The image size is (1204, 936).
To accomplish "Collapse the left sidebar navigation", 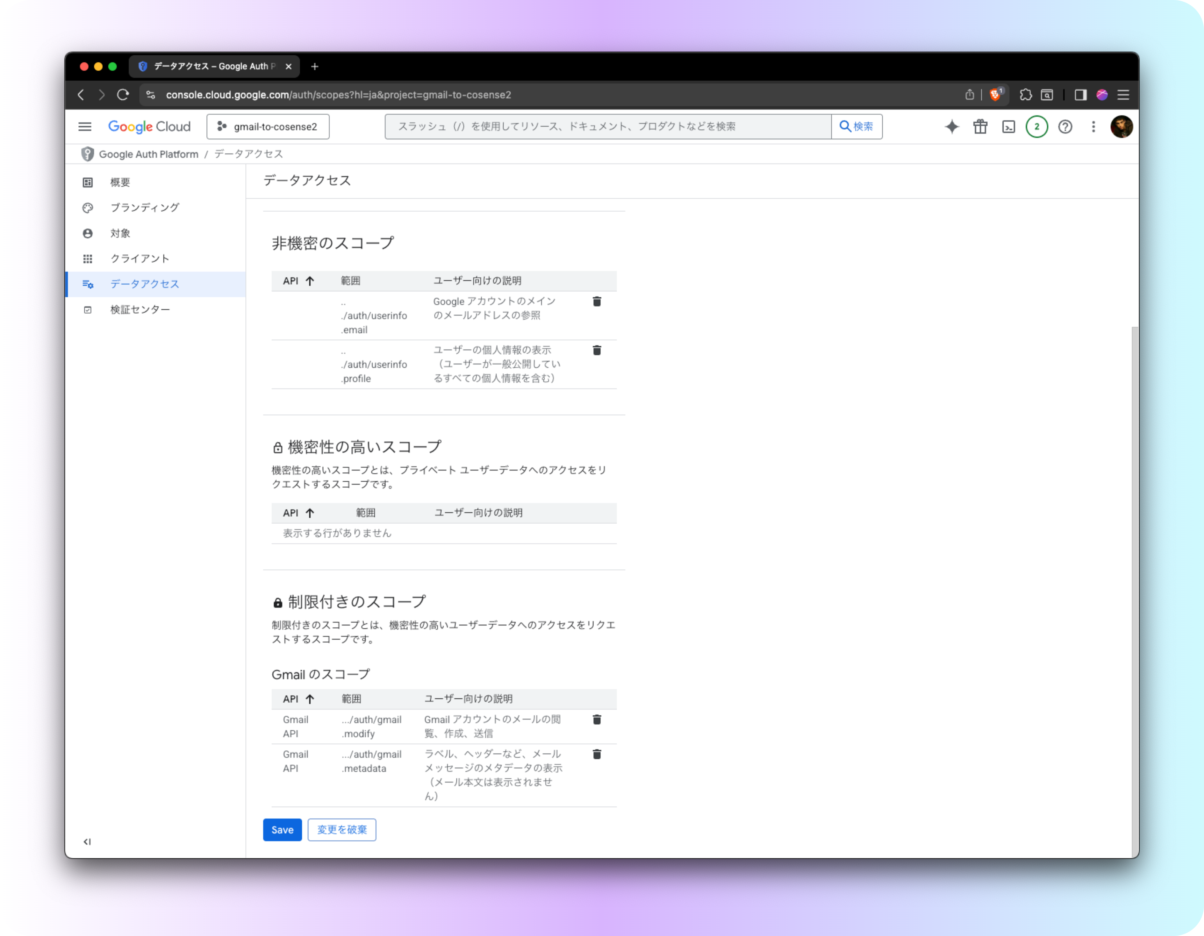I will (x=87, y=841).
